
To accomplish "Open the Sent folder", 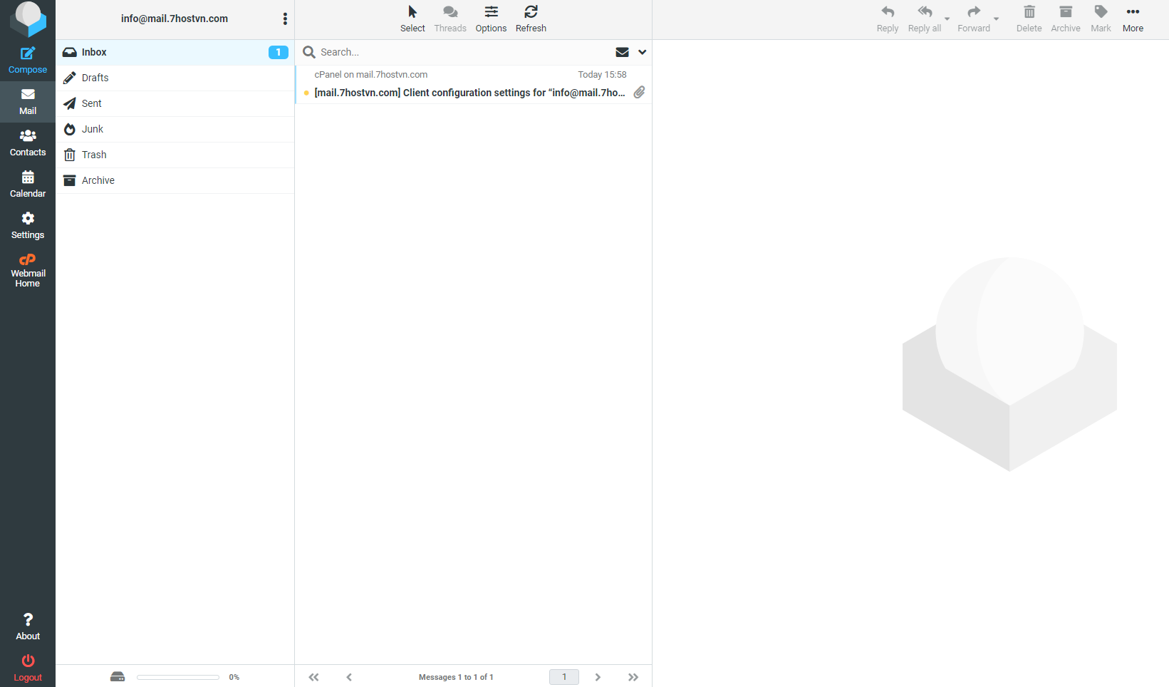I will [175, 103].
